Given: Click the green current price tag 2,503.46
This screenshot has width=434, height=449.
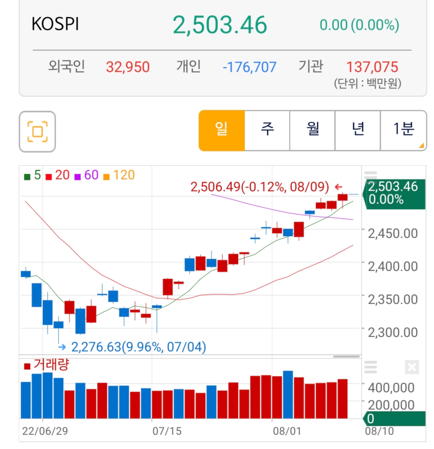Looking at the screenshot, I should [394, 194].
